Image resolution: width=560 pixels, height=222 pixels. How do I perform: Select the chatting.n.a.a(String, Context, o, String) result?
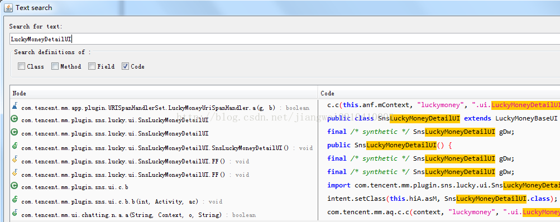click(138, 215)
